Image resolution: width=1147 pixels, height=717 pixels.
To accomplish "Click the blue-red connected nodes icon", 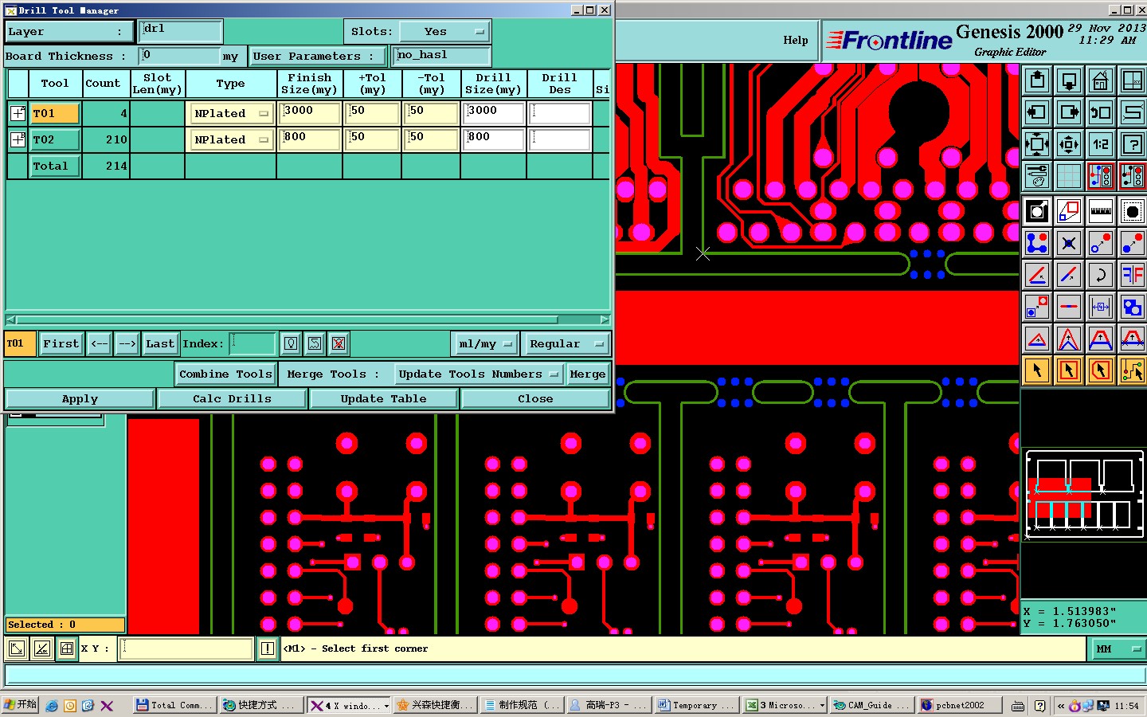I will pyautogui.click(x=1037, y=243).
